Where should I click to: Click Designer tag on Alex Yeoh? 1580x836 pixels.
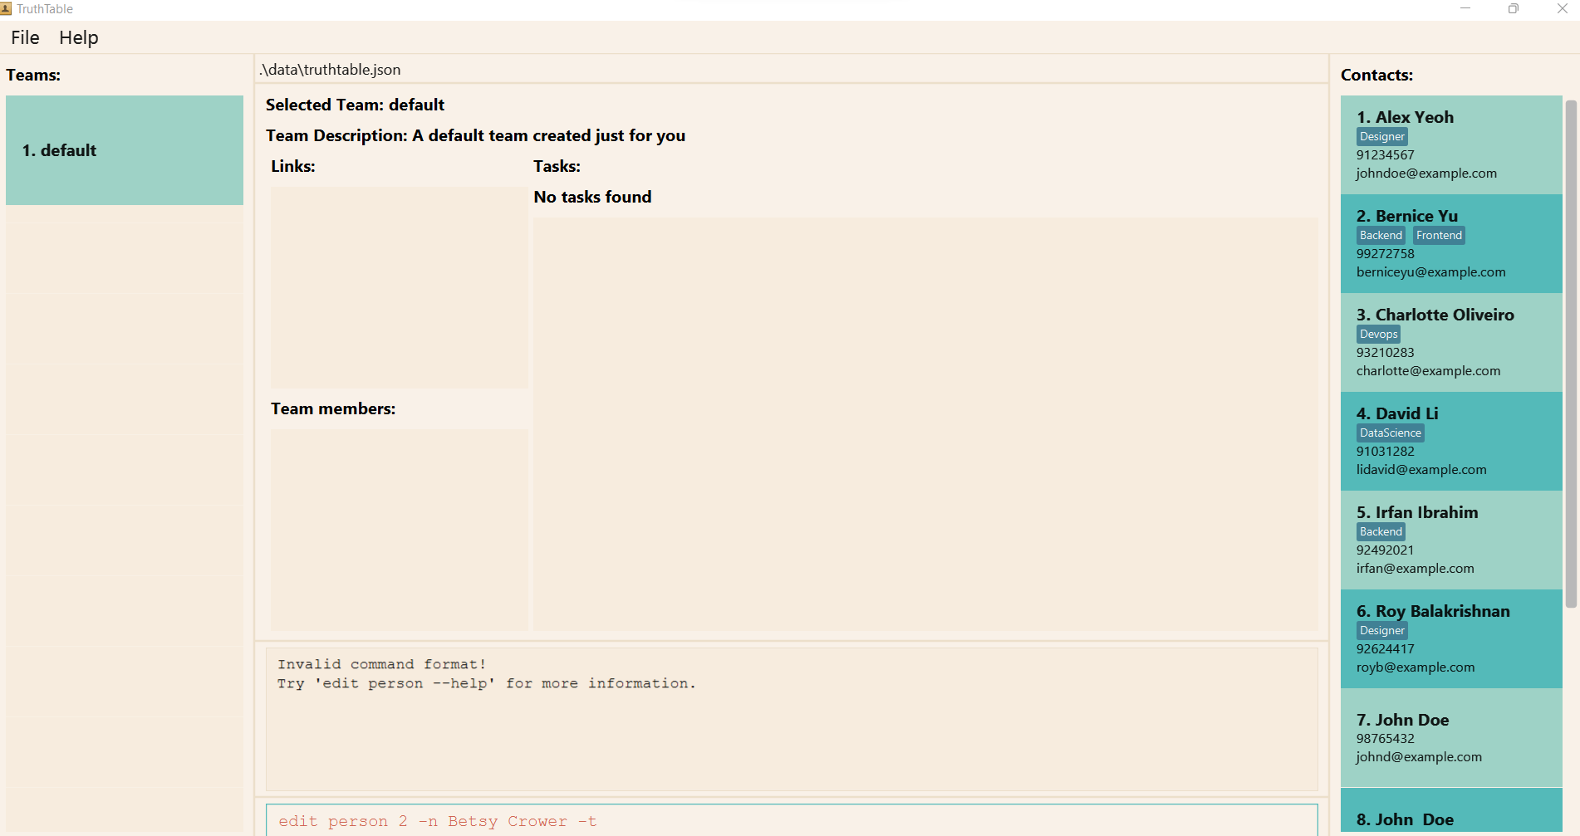click(1382, 137)
